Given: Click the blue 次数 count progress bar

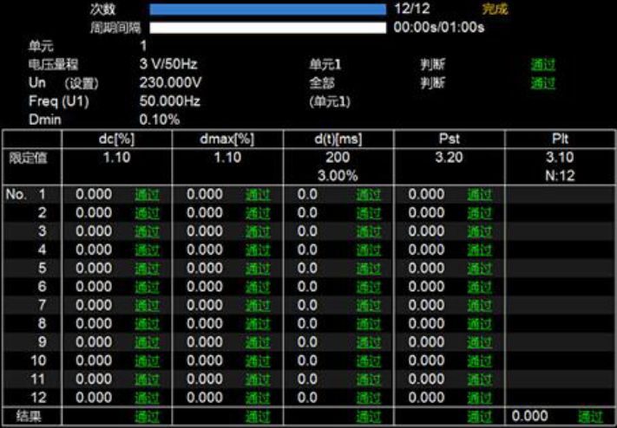Looking at the screenshot, I should pos(267,10).
